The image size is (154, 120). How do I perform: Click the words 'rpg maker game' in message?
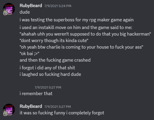pyautogui.click(x=106, y=20)
